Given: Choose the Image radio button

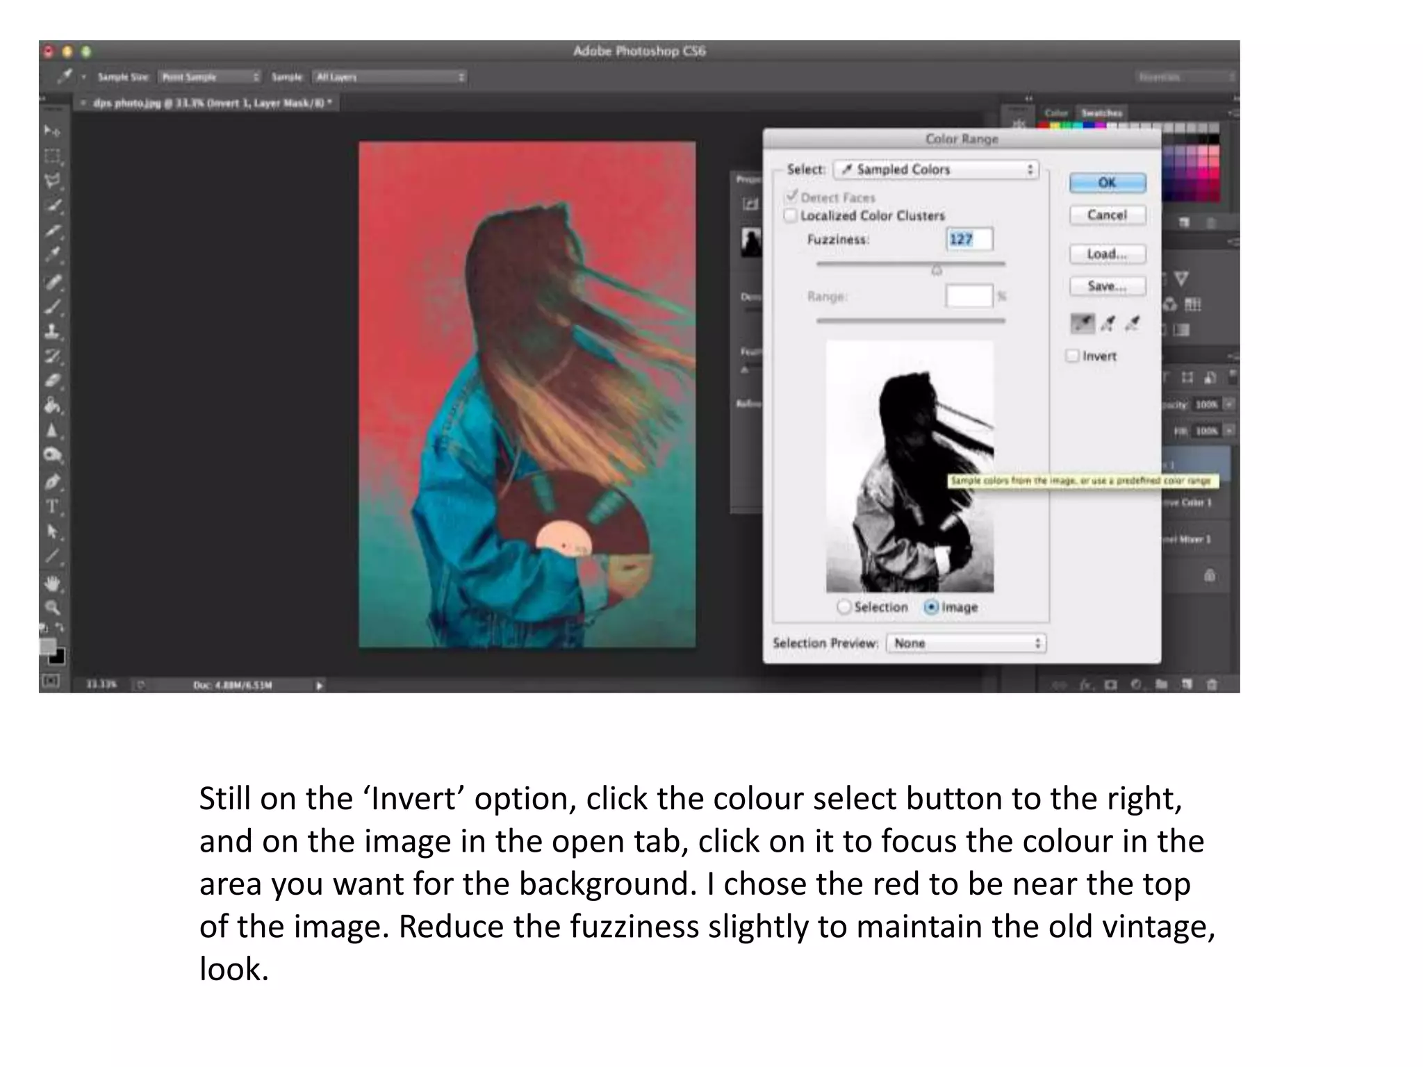Looking at the screenshot, I should 931,607.
